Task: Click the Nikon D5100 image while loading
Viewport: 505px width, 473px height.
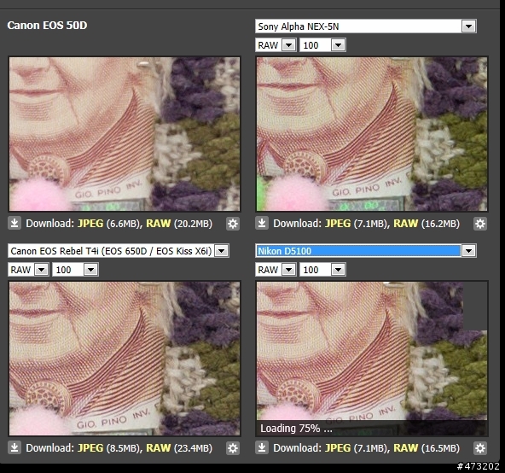Action: point(372,359)
